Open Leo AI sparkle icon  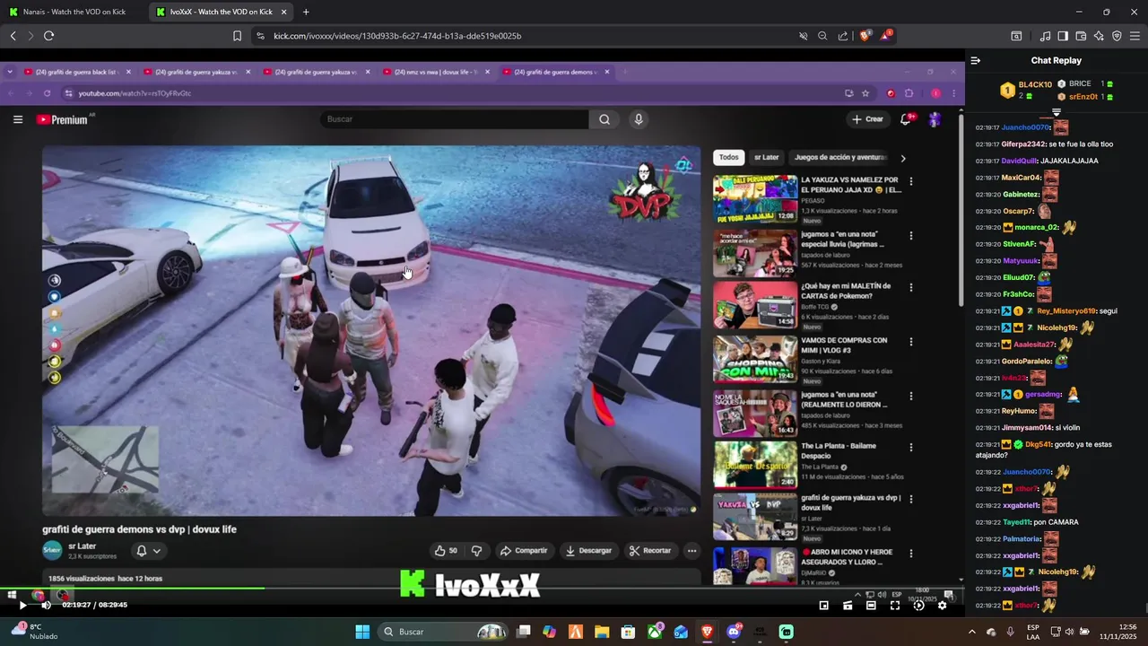pyautogui.click(x=1099, y=36)
